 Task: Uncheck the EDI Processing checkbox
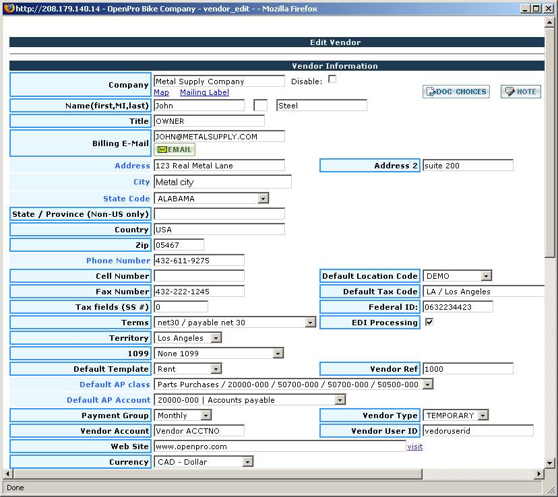tap(429, 323)
